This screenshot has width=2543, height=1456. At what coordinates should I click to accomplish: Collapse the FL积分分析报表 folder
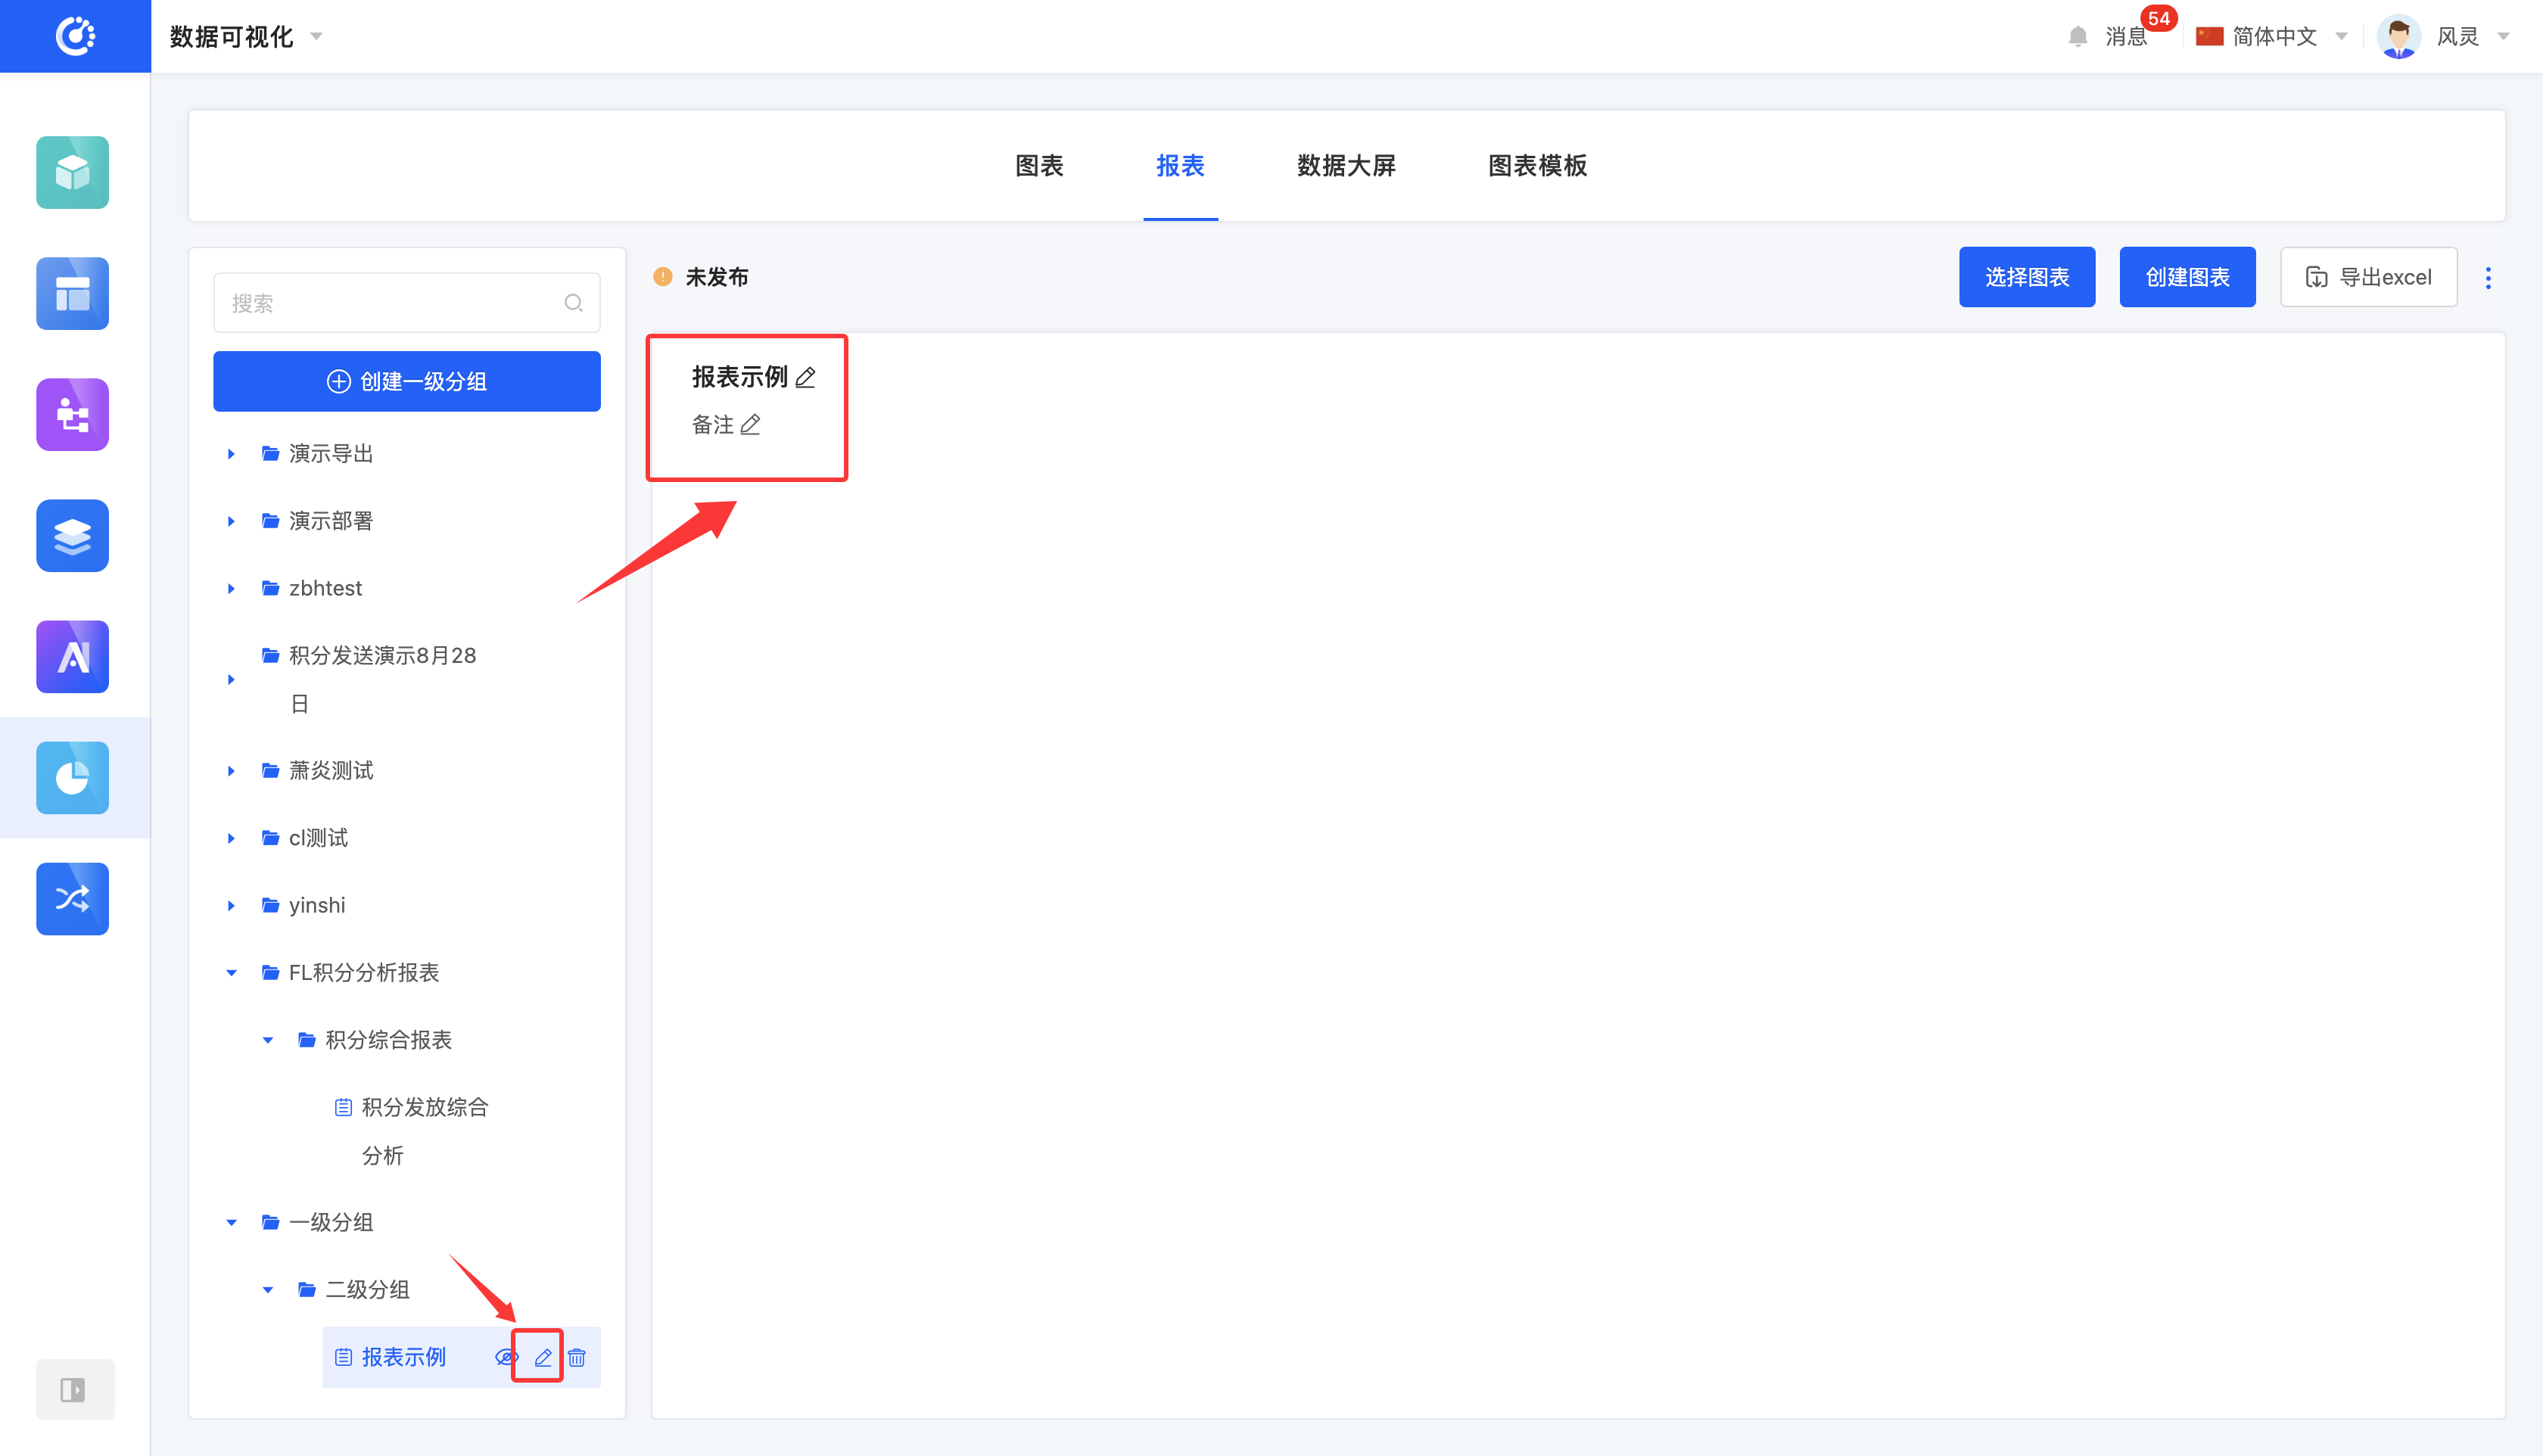click(231, 973)
